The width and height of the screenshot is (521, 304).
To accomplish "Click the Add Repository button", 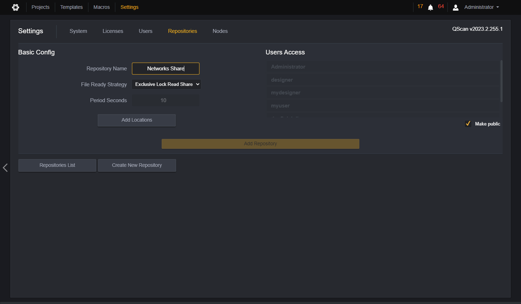I will pyautogui.click(x=260, y=144).
